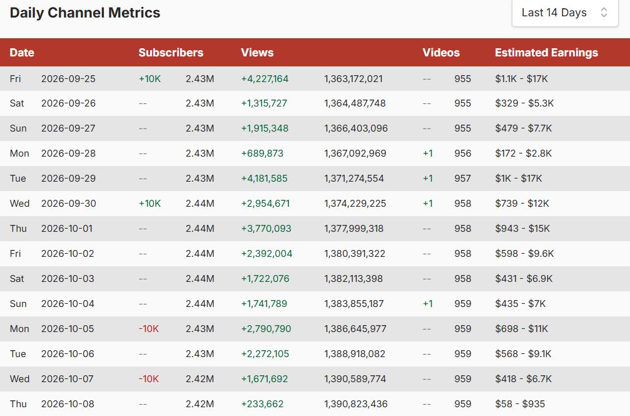Viewport: 630px width, 416px height.
Task: Click the +1 videos value on 2026-10-04 row
Action: coord(428,304)
